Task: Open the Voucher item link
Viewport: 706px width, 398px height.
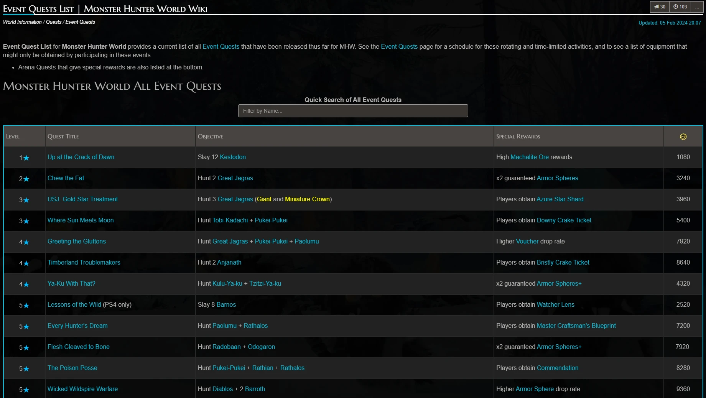Action: tap(527, 241)
